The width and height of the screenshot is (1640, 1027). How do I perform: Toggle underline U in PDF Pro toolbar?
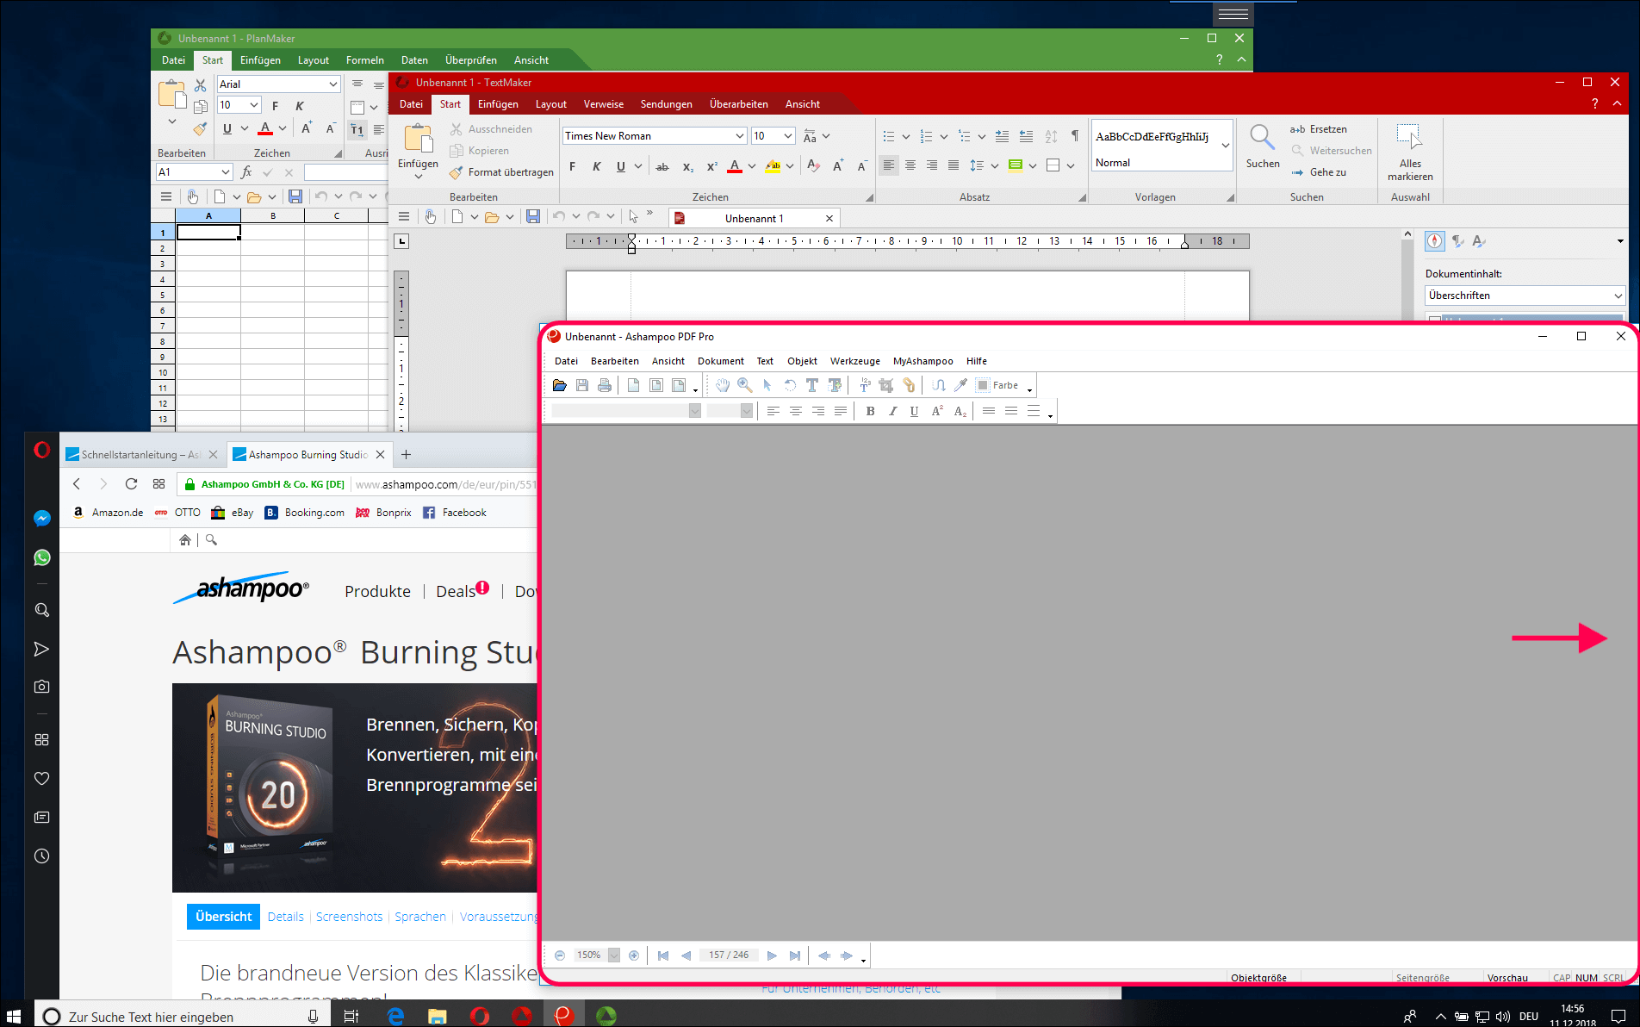[914, 411]
